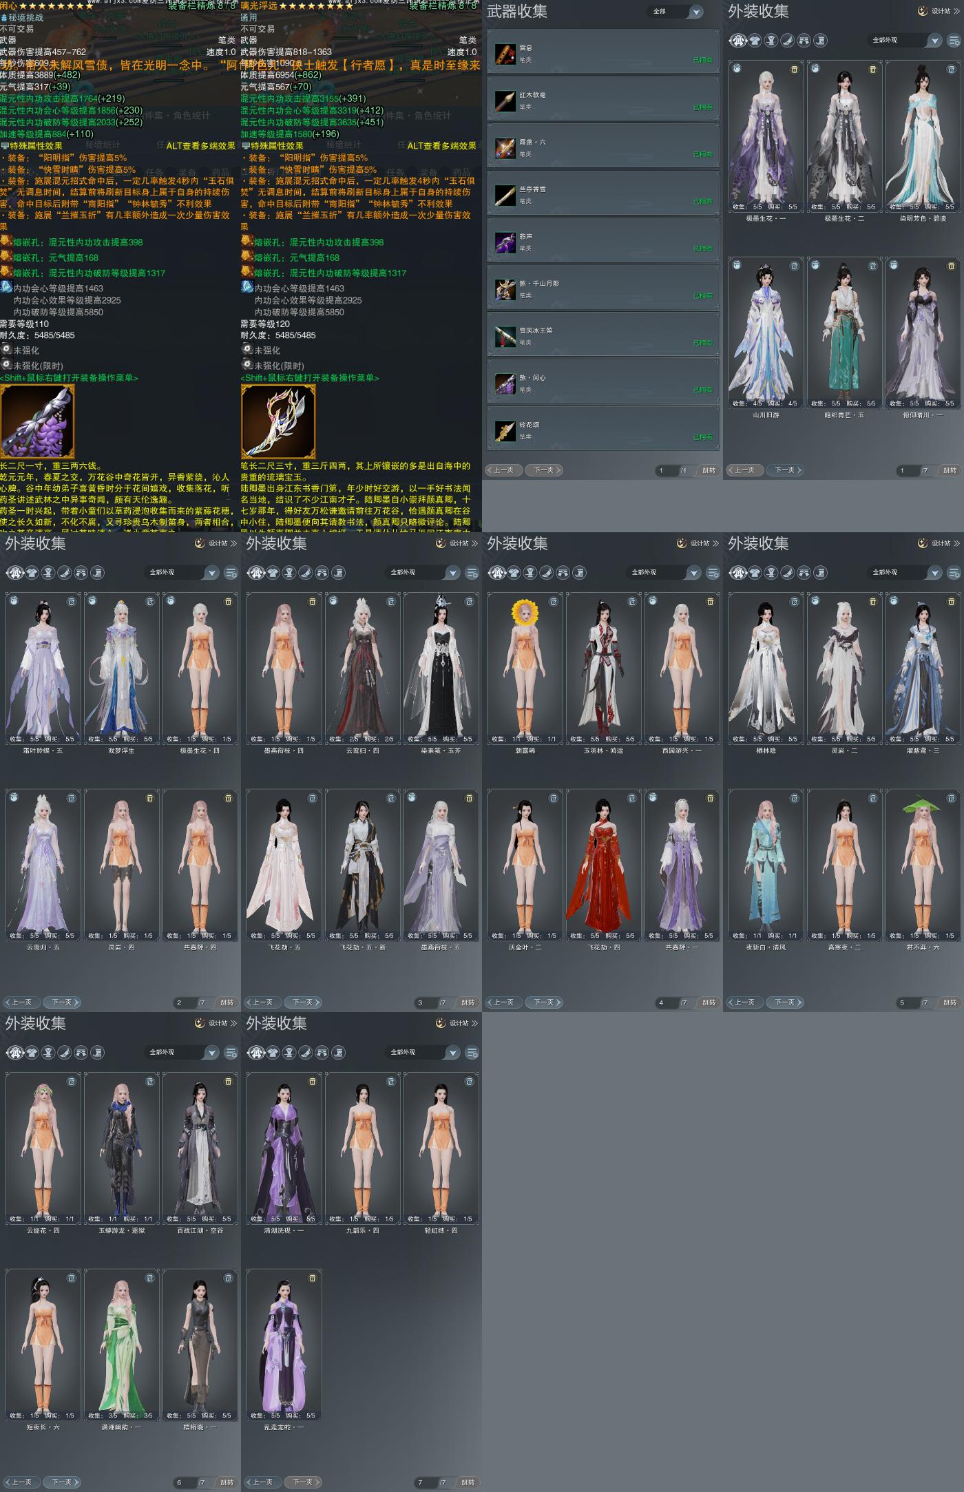This screenshot has height=1492, width=964.
Task: Open the 全部外观 dropdown in the page 3 outfit panel
Action: coord(422,573)
